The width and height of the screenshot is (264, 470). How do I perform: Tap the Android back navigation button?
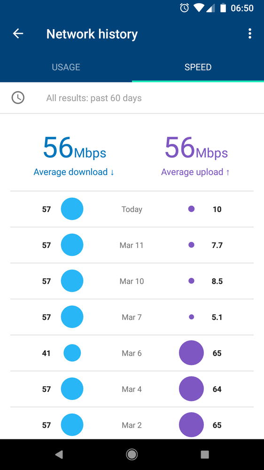(59, 455)
